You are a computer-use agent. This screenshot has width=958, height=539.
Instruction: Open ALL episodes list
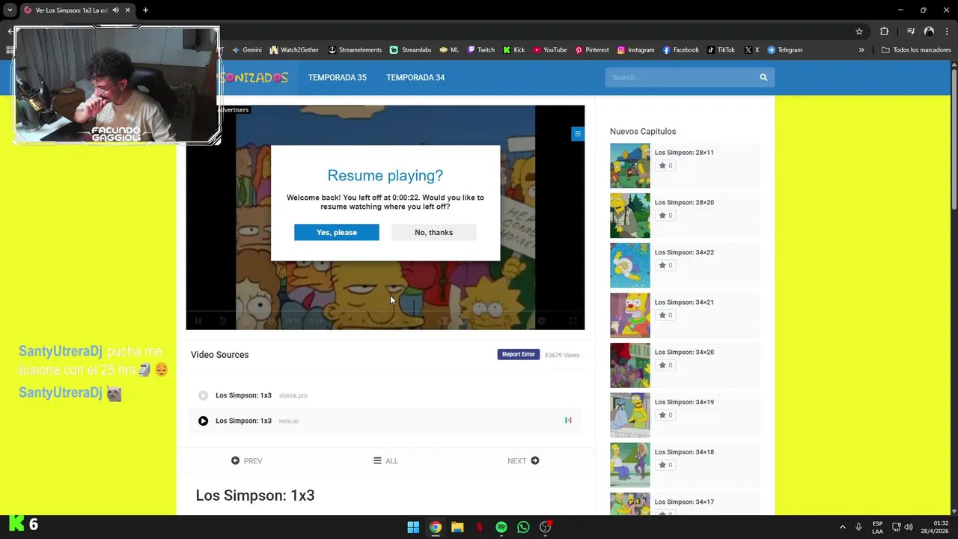(x=385, y=461)
